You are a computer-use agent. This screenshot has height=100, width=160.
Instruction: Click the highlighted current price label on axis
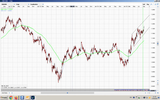click(x=153, y=91)
